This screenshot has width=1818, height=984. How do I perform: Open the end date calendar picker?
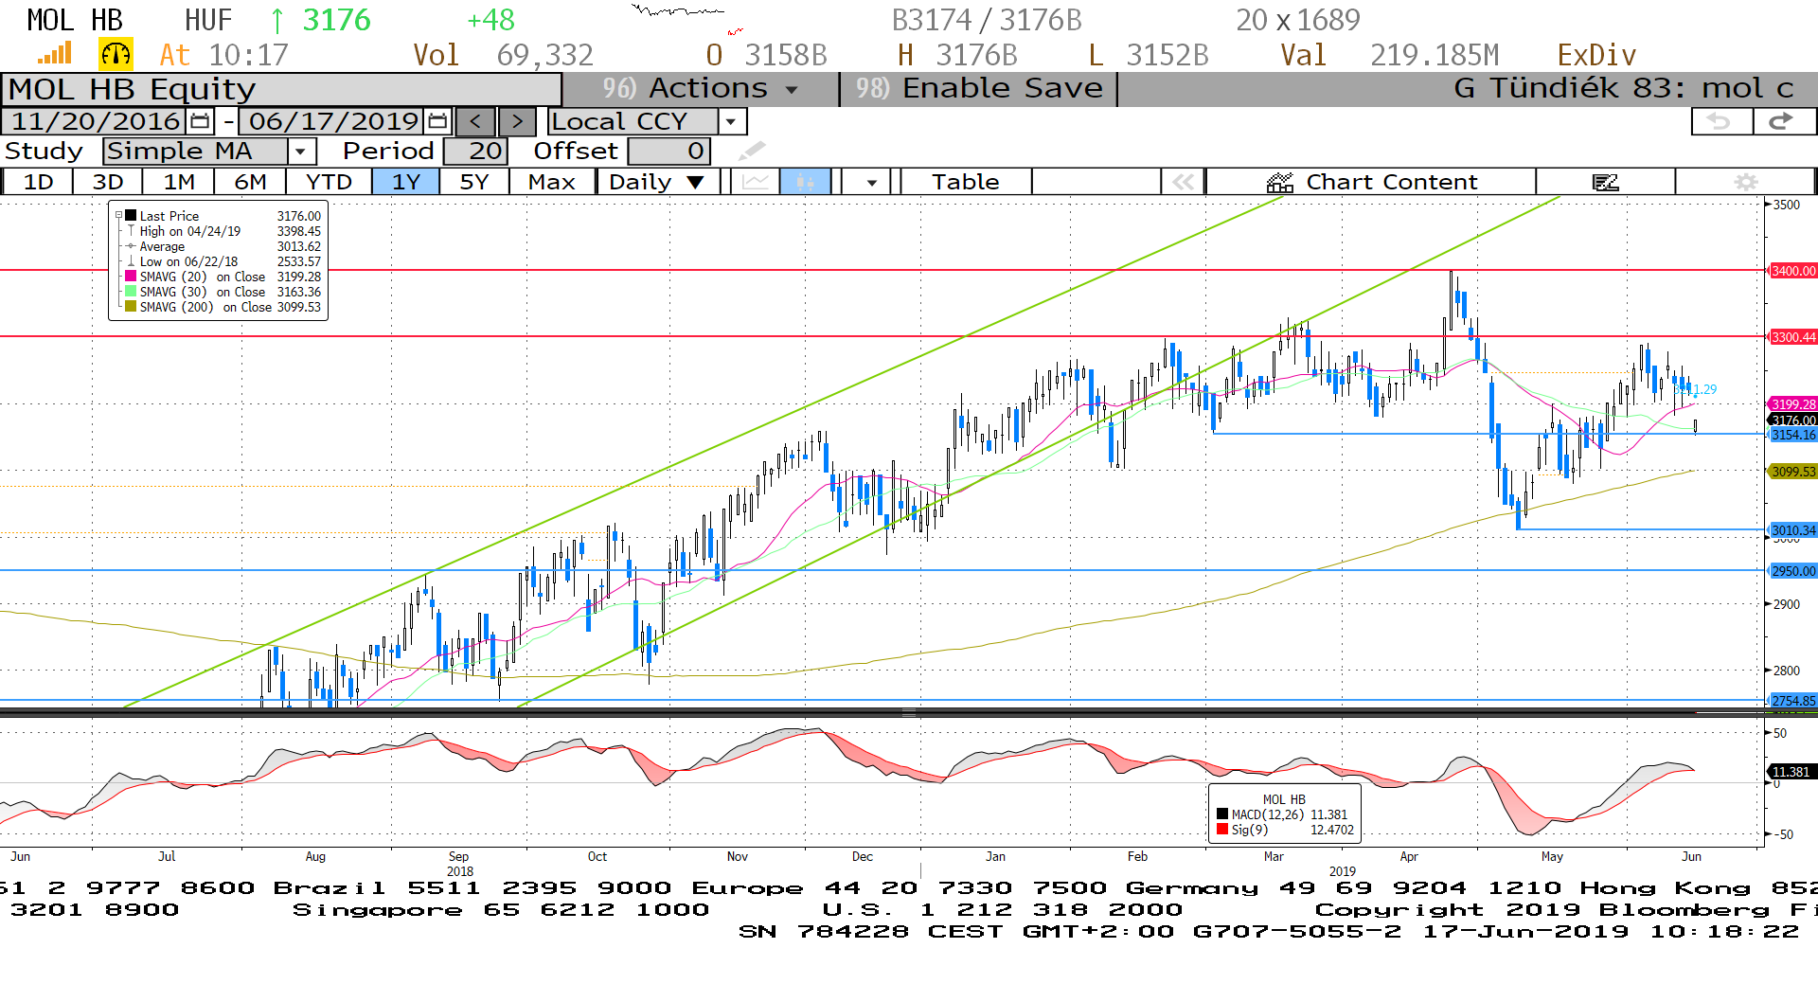click(x=437, y=121)
